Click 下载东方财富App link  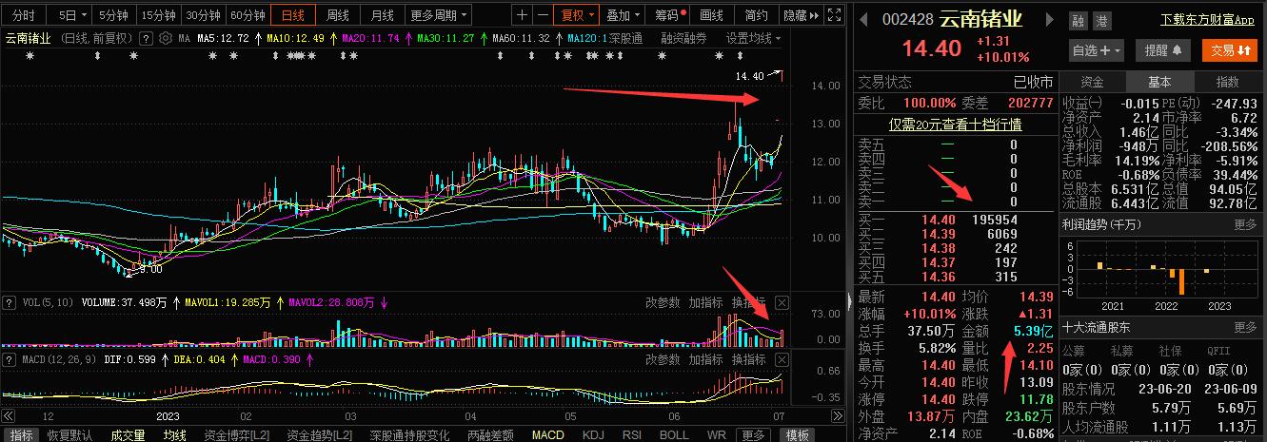tap(1207, 20)
